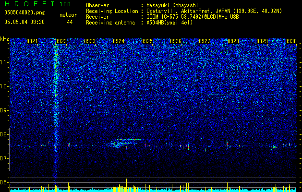
Task: Click the 0921 time marker
Action: pos(32,41)
